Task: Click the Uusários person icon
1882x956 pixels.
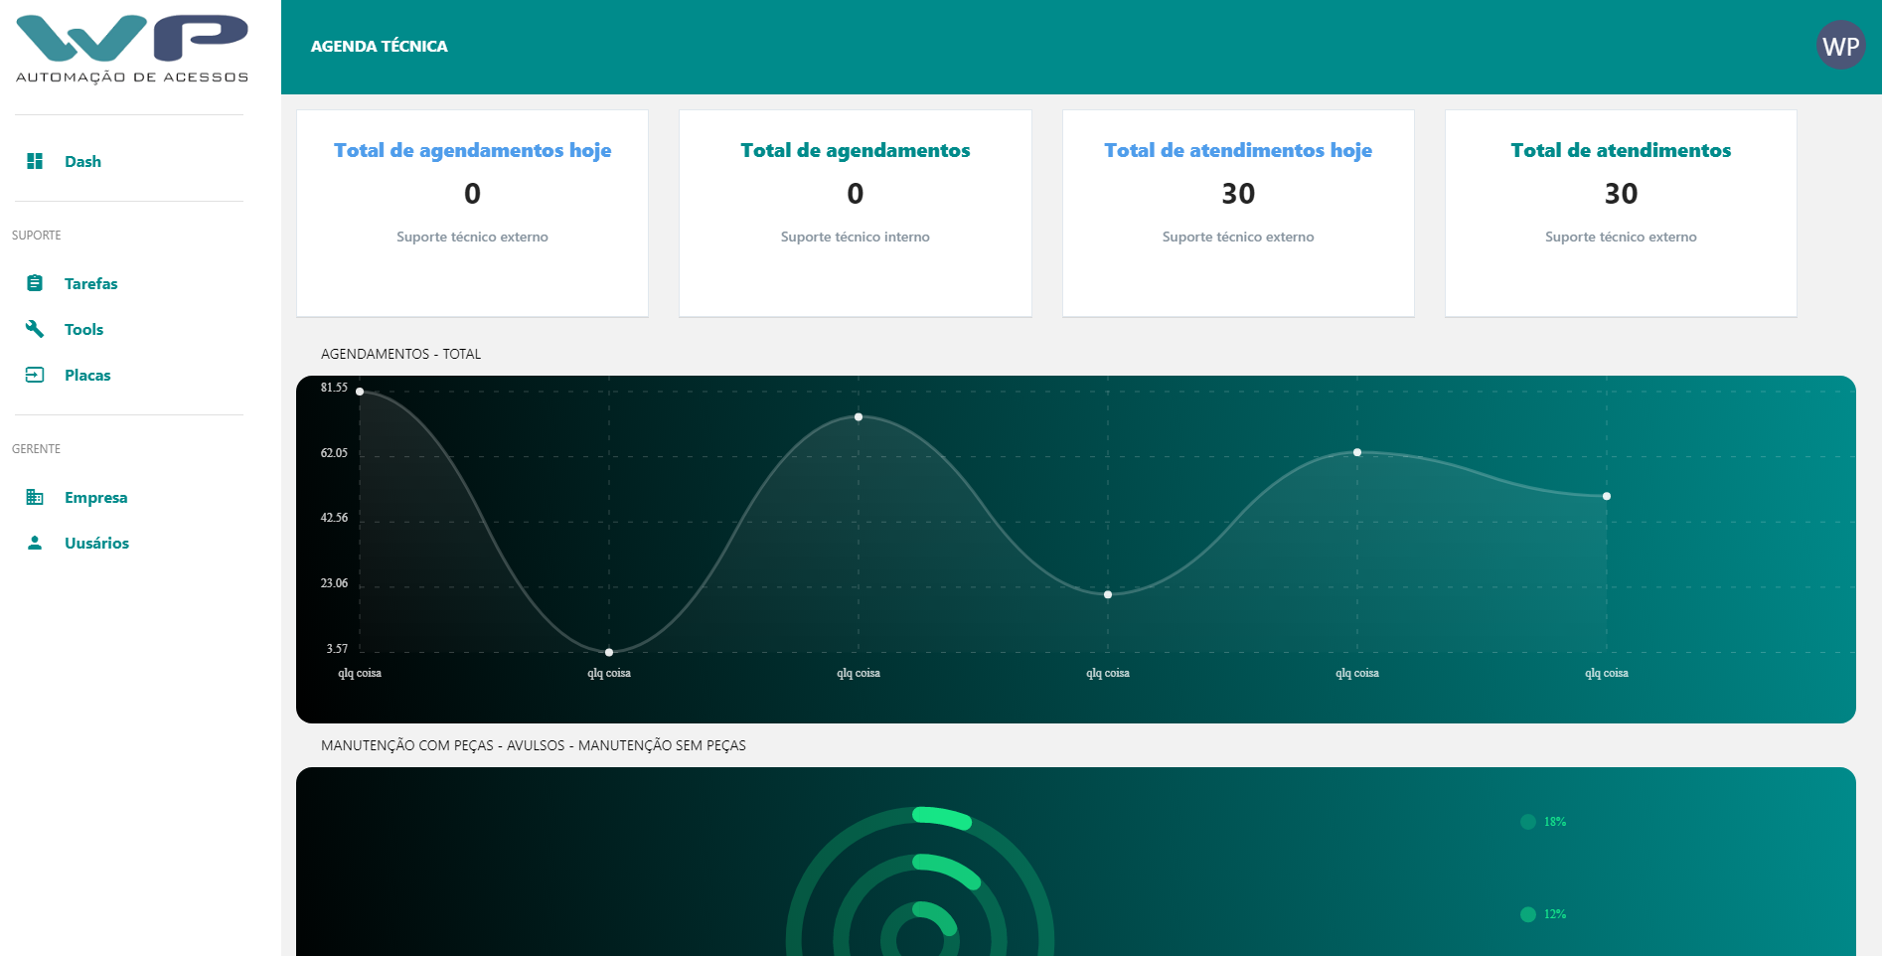Action: pyautogui.click(x=35, y=543)
